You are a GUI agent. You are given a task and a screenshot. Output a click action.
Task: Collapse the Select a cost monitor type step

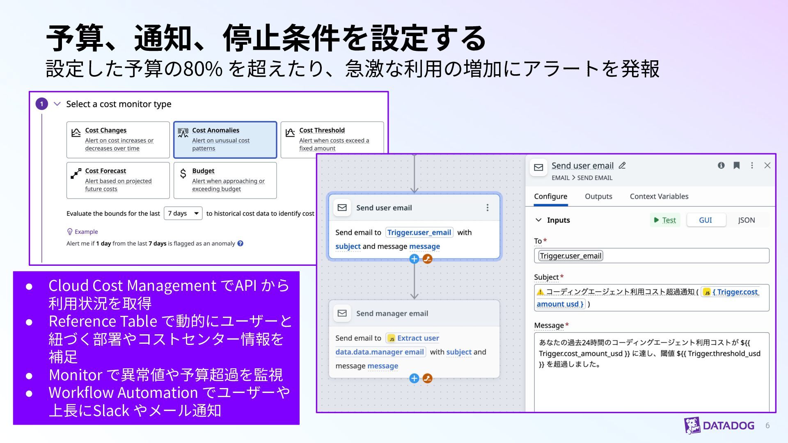(x=57, y=104)
